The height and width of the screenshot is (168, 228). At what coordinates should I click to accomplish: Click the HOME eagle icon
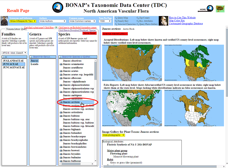point(210,8)
